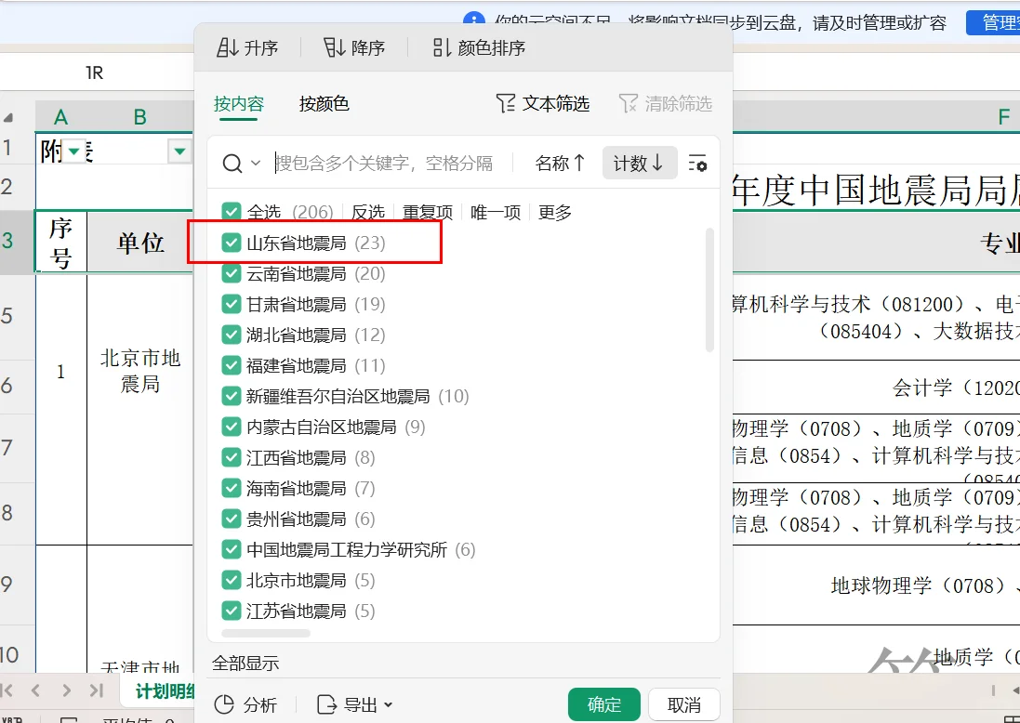Click the name box showing 1R
Image resolution: width=1020 pixels, height=723 pixels.
[95, 72]
